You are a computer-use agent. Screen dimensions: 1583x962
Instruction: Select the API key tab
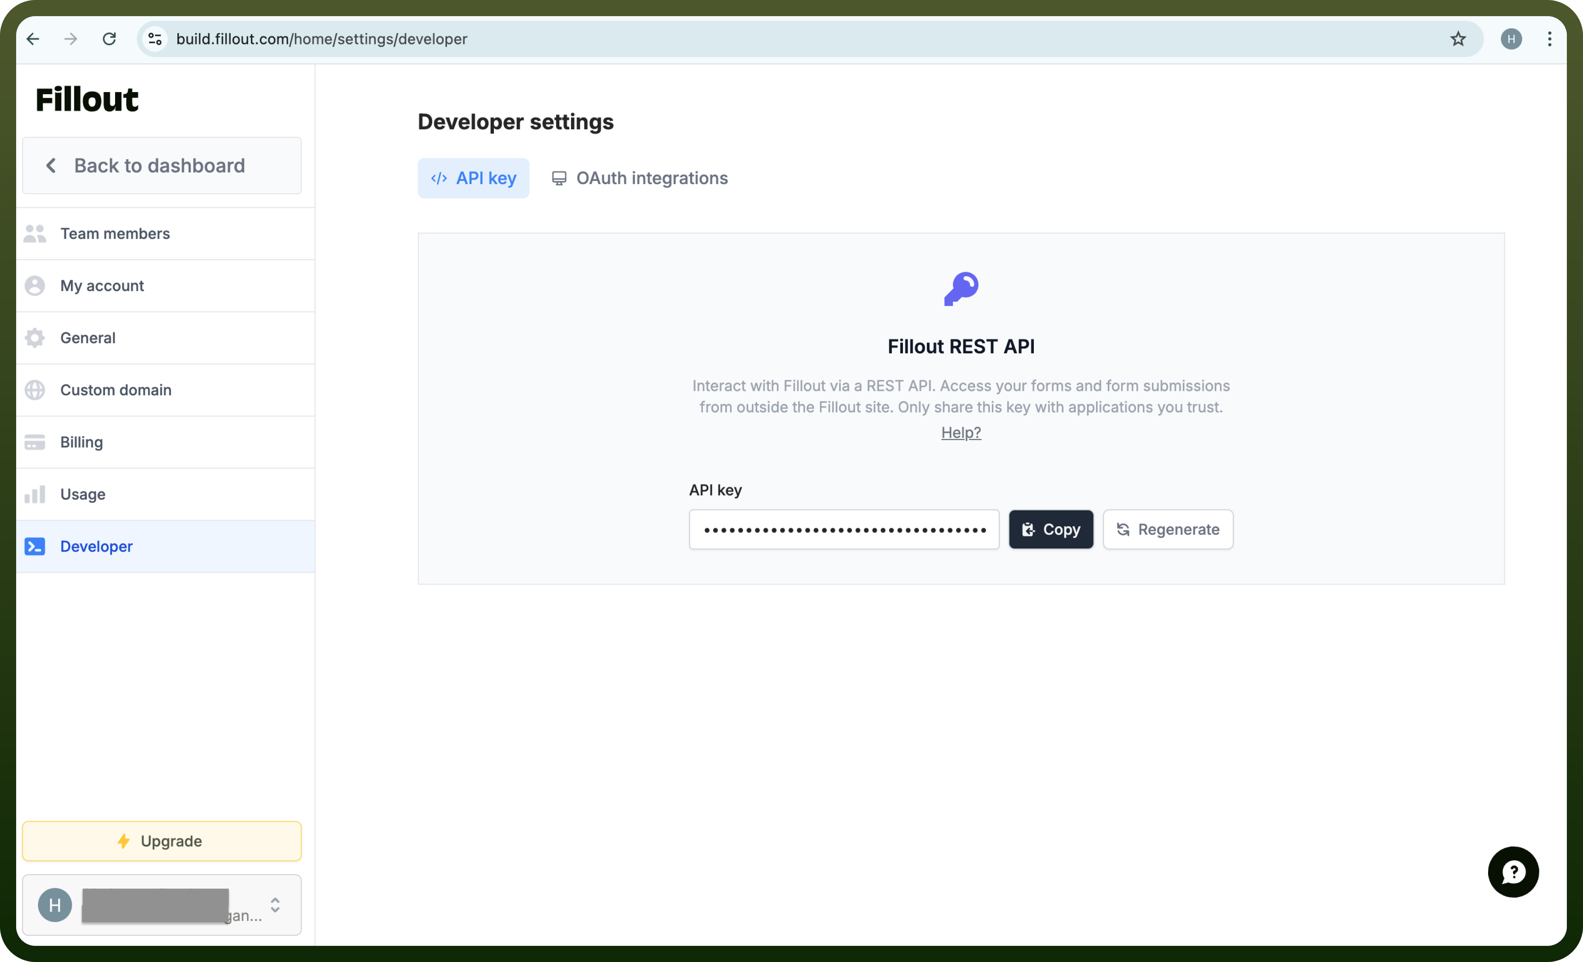click(473, 178)
